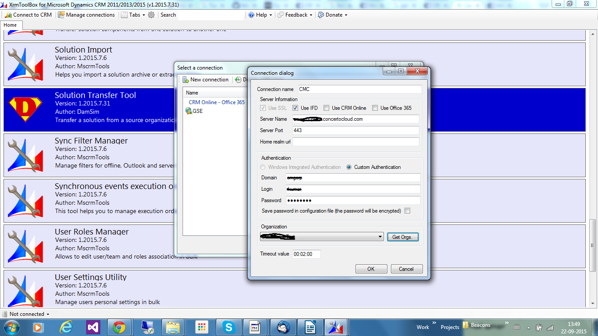Open the Organization dropdown

380,236
